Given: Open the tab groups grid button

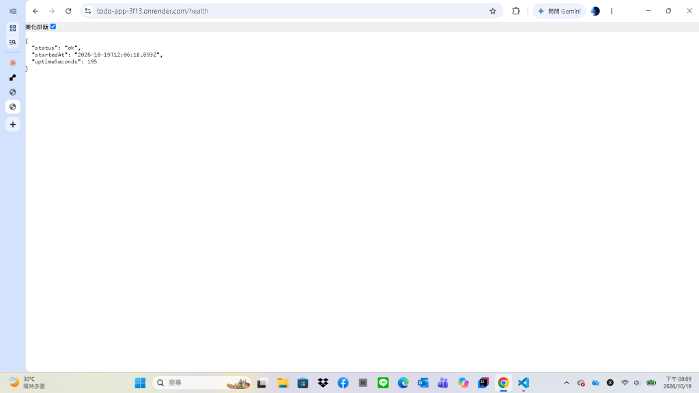Looking at the screenshot, I should point(13,28).
